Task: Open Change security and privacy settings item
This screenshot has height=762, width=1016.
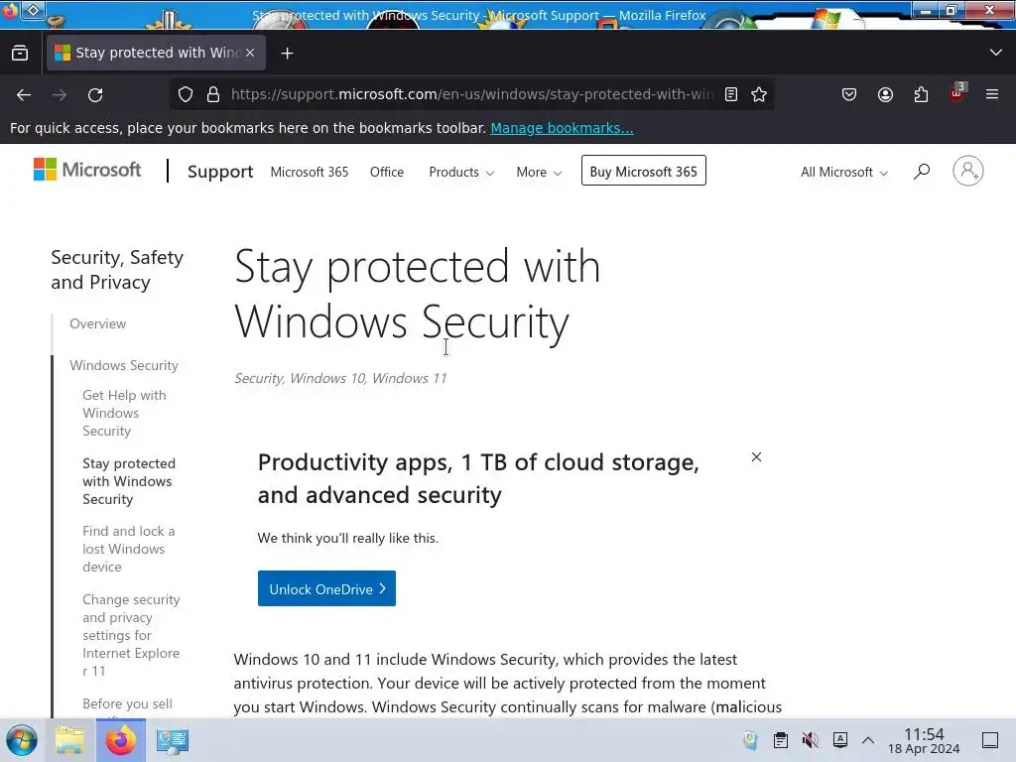Action: pos(132,635)
